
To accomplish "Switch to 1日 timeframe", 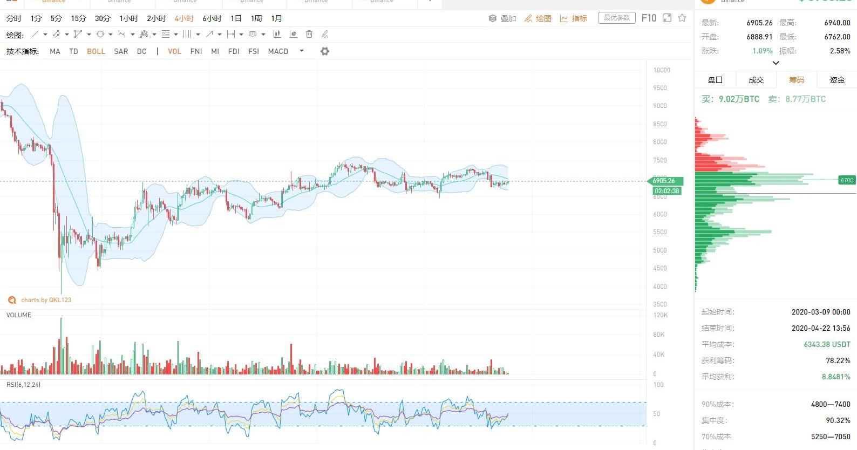I will (x=236, y=18).
